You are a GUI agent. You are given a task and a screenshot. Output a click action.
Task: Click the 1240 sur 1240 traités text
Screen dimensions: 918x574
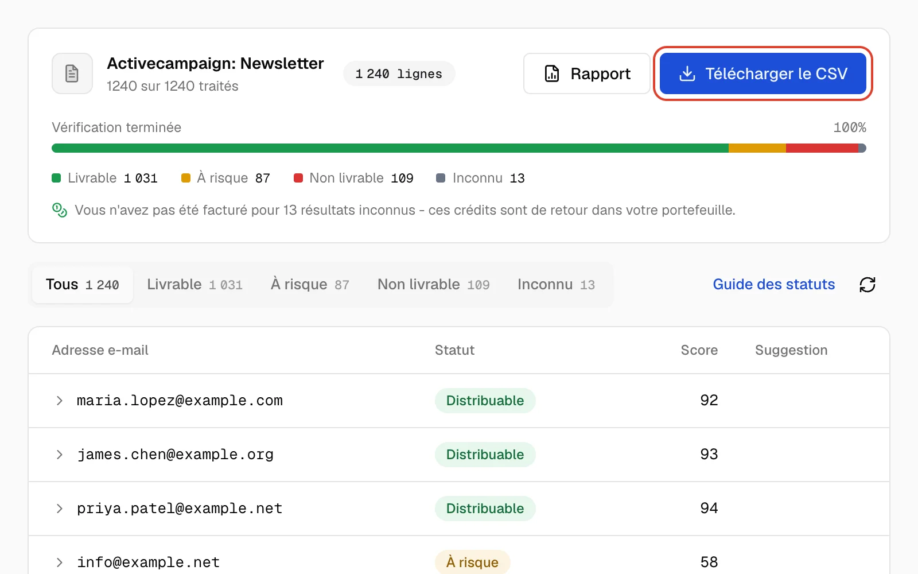172,86
